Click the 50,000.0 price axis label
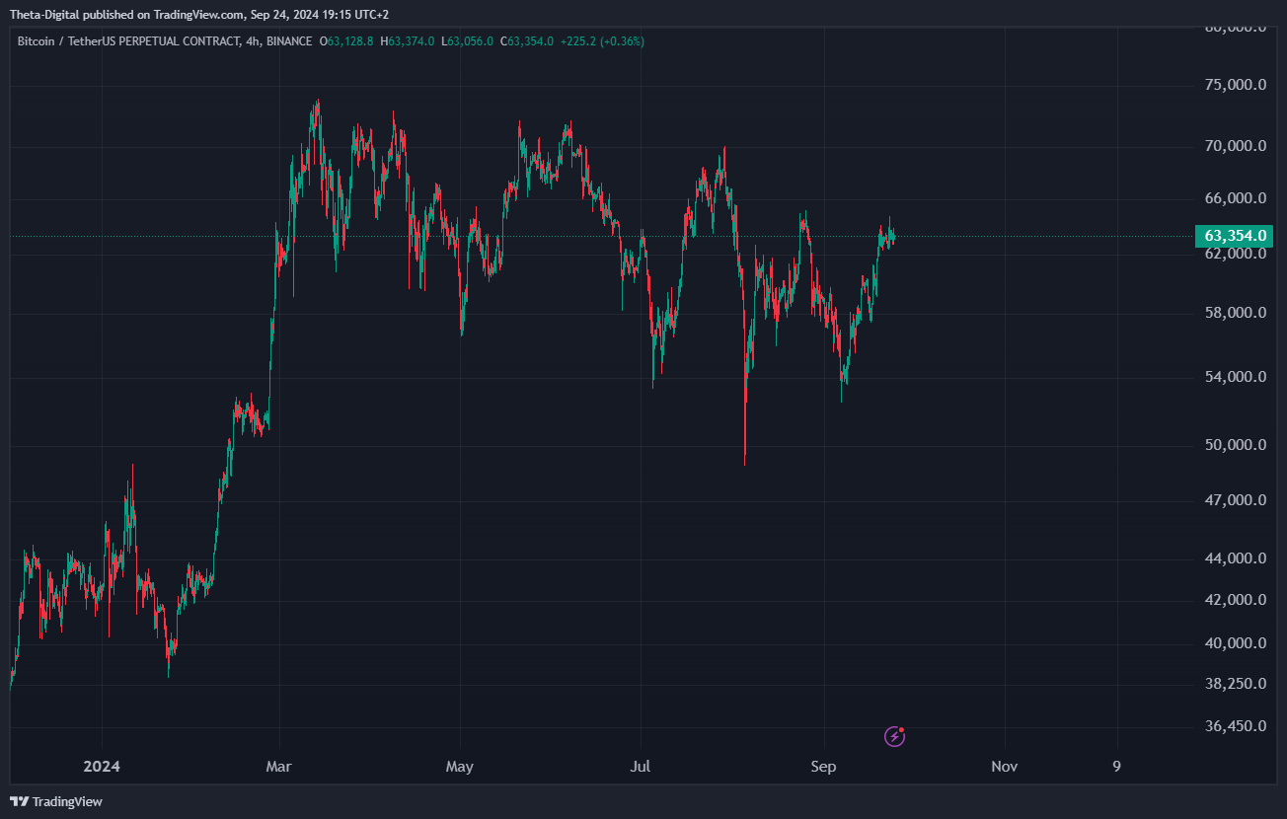 [1236, 445]
